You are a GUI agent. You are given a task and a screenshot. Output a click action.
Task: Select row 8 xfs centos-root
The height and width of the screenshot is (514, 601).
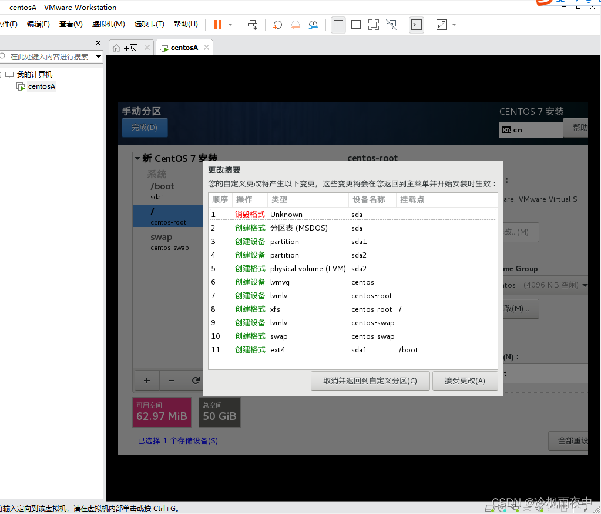click(x=353, y=309)
